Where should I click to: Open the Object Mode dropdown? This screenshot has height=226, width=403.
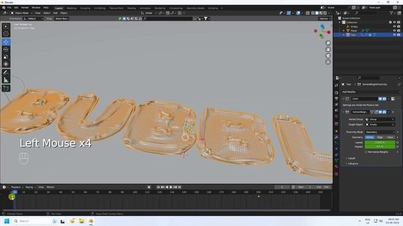tap(21, 13)
